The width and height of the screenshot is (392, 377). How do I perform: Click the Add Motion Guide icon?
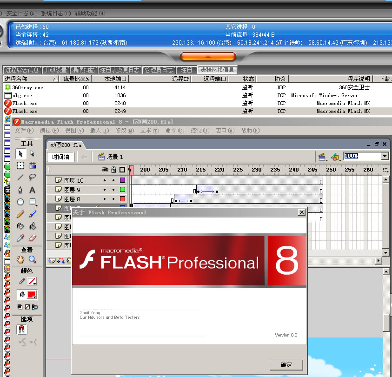60,261
